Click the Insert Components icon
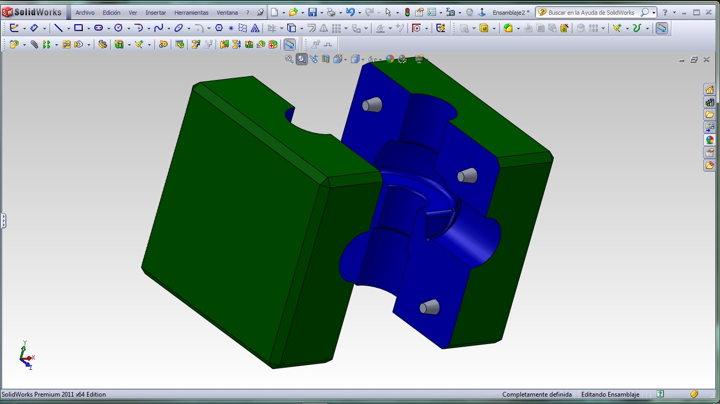Screen dimensions: 720x404 14,44
